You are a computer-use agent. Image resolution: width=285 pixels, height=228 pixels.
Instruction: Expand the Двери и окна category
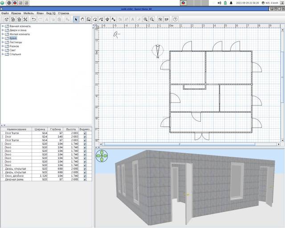(3, 30)
